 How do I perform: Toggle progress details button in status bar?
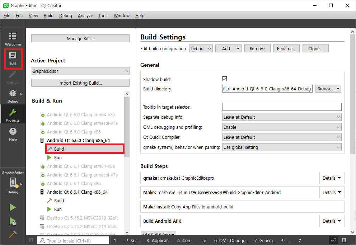[x=333, y=240]
